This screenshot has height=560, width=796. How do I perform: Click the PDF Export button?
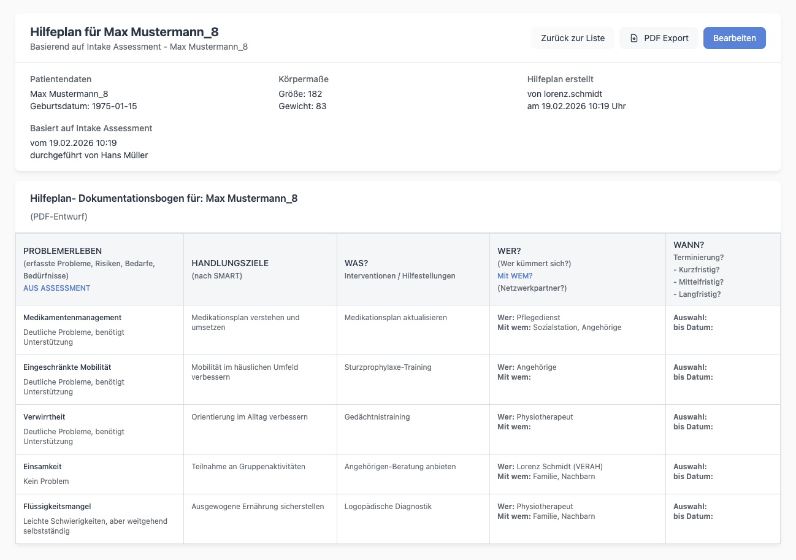click(x=659, y=37)
